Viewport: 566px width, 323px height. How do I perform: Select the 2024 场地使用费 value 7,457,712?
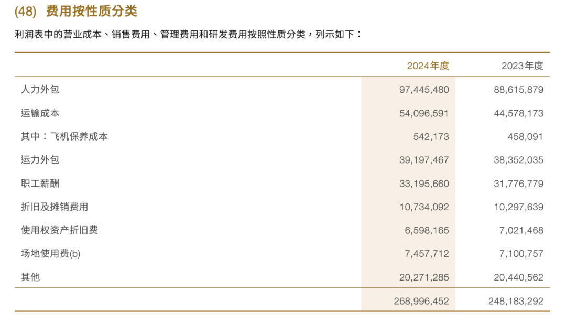427,254
